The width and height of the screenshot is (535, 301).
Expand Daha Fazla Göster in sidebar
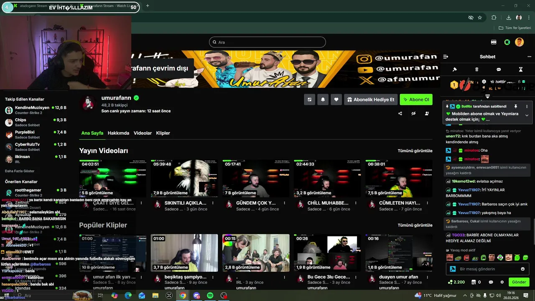[20, 171]
